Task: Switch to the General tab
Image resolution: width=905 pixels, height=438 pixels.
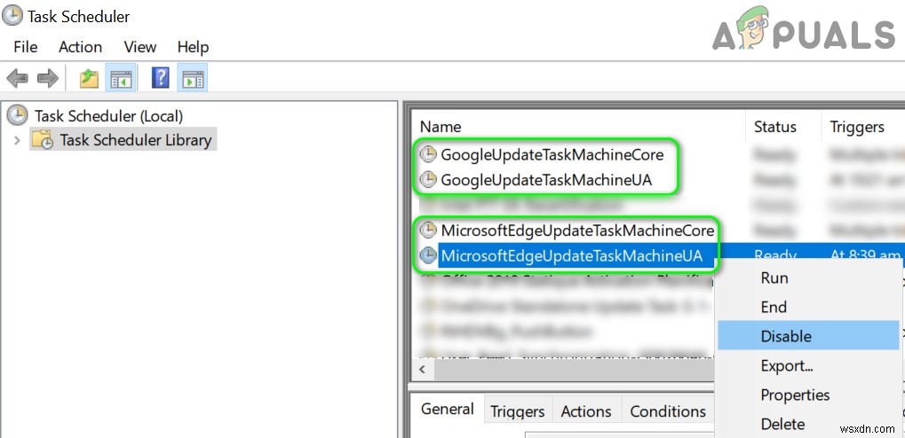Action: pyautogui.click(x=448, y=410)
